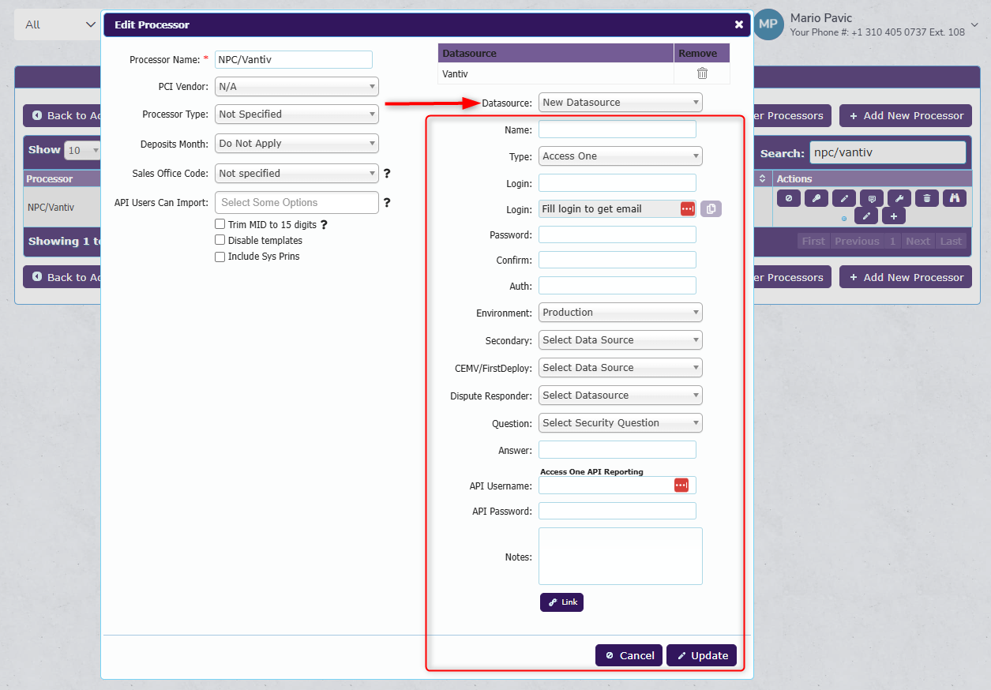Click the Confirm password field

click(x=617, y=260)
